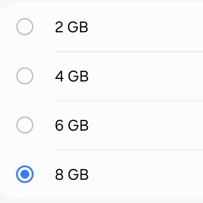Tap the "4 GB" text label
Viewport: 203px width, 203px height.
pos(71,76)
